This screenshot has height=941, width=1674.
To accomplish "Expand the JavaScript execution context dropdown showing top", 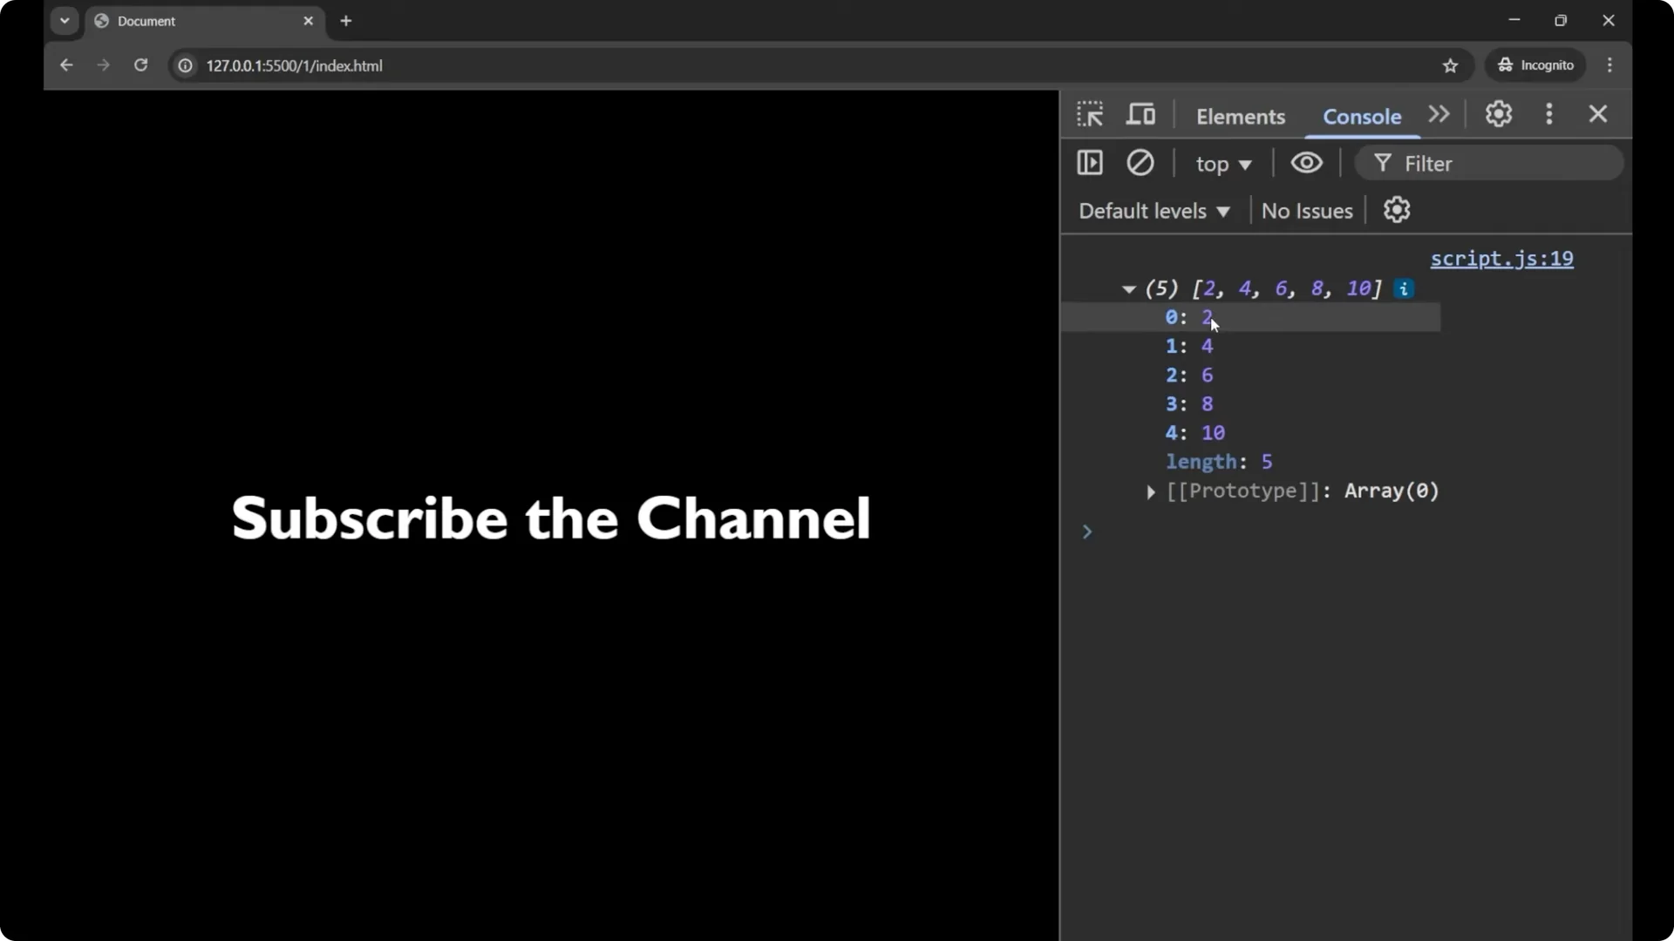I will 1223,164.
